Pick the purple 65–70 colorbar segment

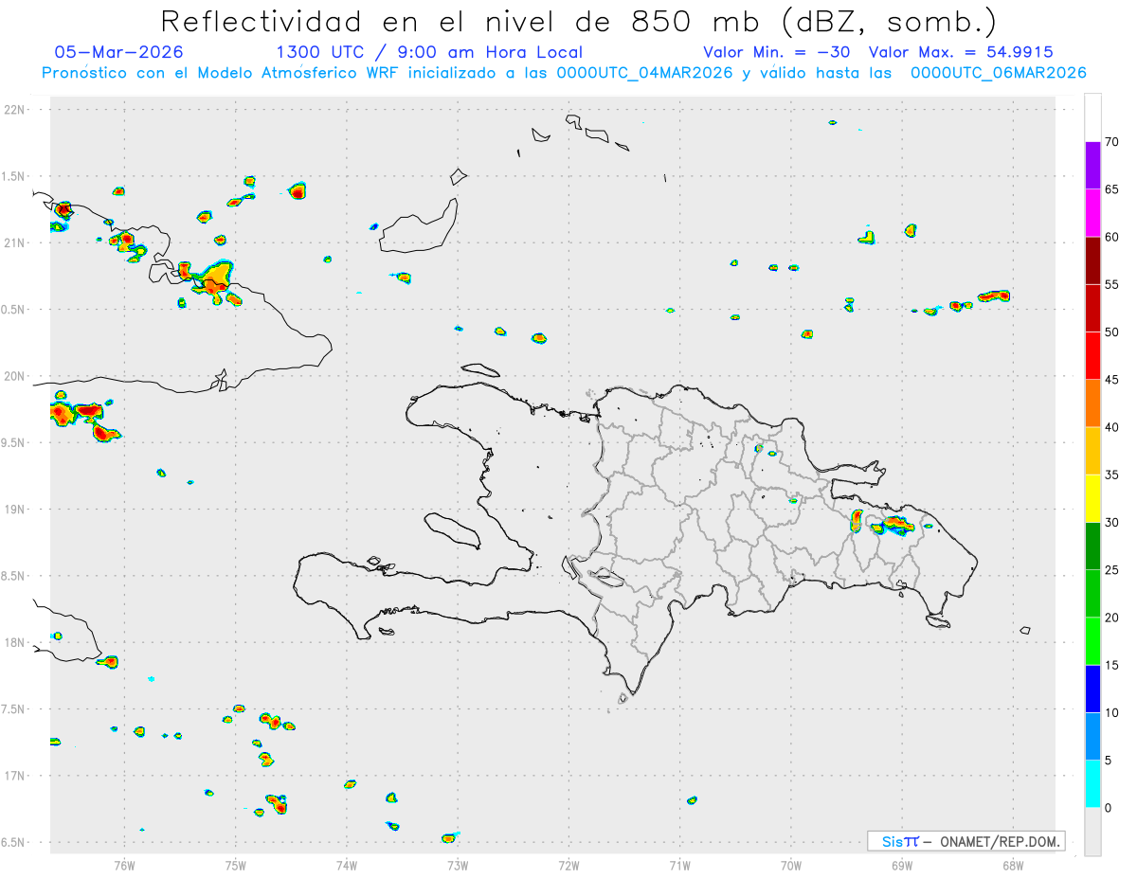click(x=1092, y=166)
